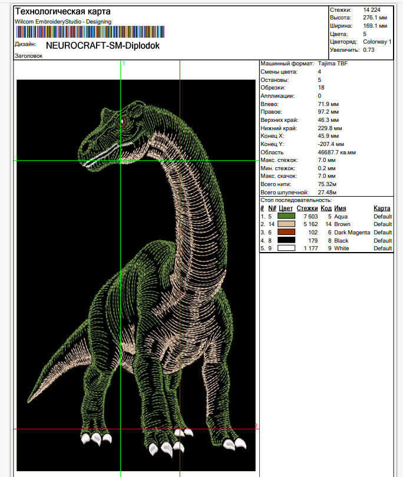
Task: Click the Имя column header
Action: (340, 208)
